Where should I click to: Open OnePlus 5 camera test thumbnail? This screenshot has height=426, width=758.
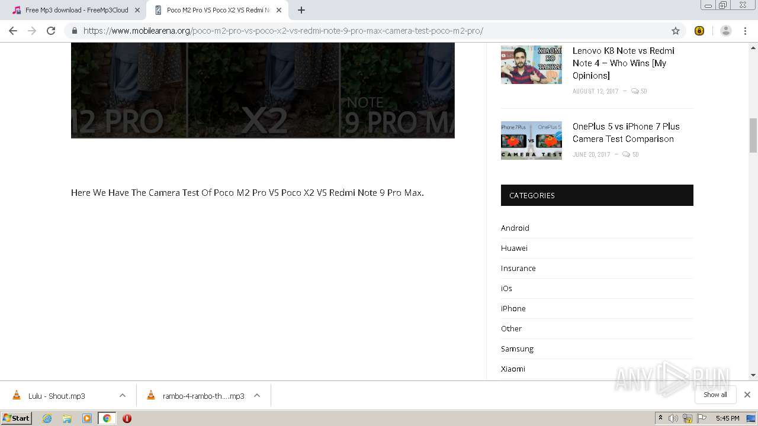pyautogui.click(x=531, y=140)
